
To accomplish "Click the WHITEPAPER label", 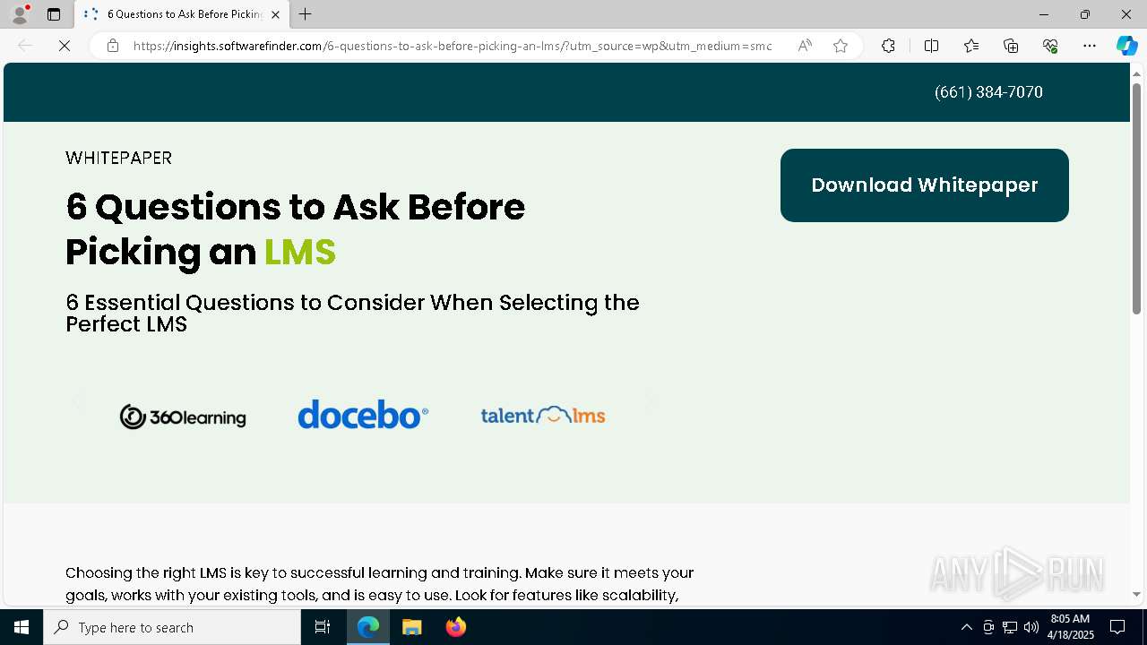I will click(x=118, y=159).
